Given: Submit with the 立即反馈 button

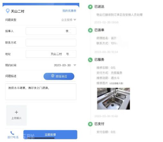Looking at the screenshot, I should point(50,135).
